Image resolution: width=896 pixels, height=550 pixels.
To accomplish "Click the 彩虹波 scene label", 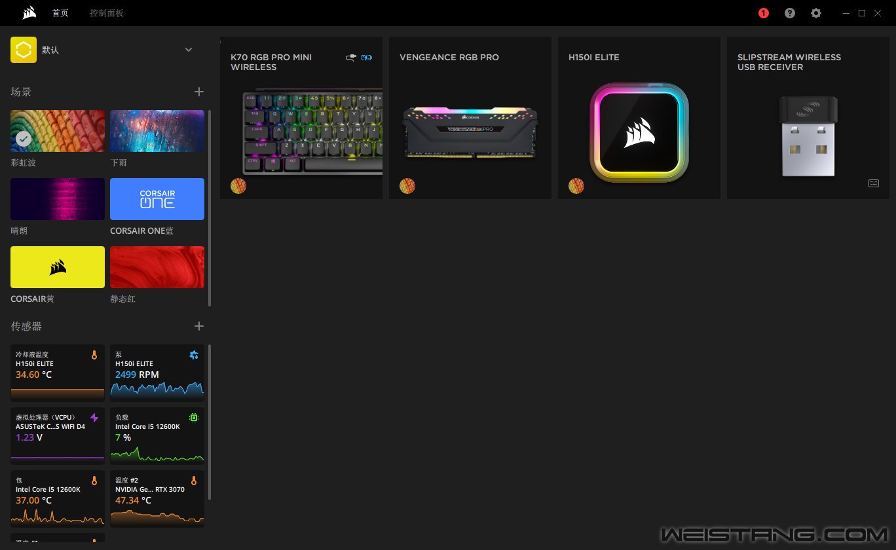I will click(x=23, y=162).
